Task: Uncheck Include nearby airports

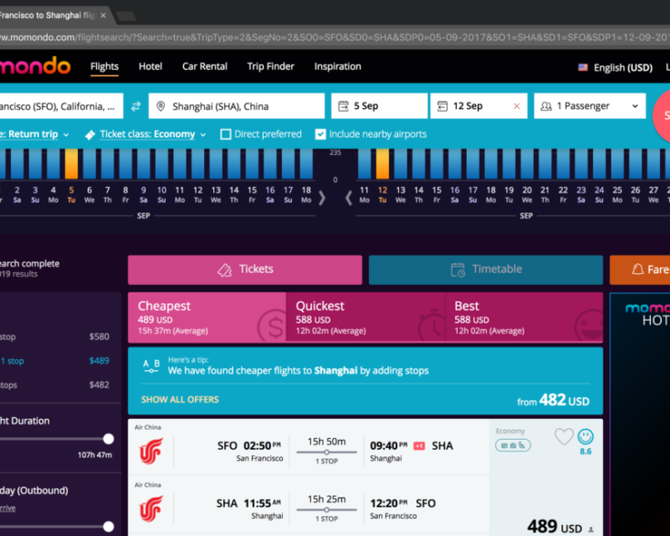Action: pyautogui.click(x=320, y=135)
